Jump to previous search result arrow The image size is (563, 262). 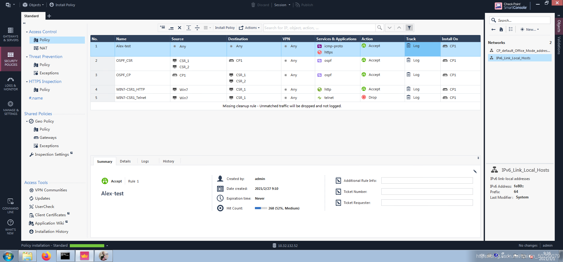pyautogui.click(x=399, y=28)
